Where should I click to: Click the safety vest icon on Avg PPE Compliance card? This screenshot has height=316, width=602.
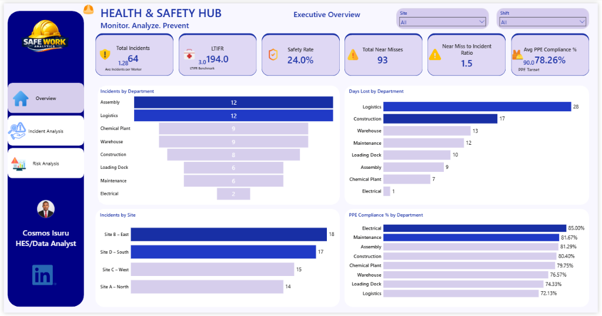[x=517, y=55]
